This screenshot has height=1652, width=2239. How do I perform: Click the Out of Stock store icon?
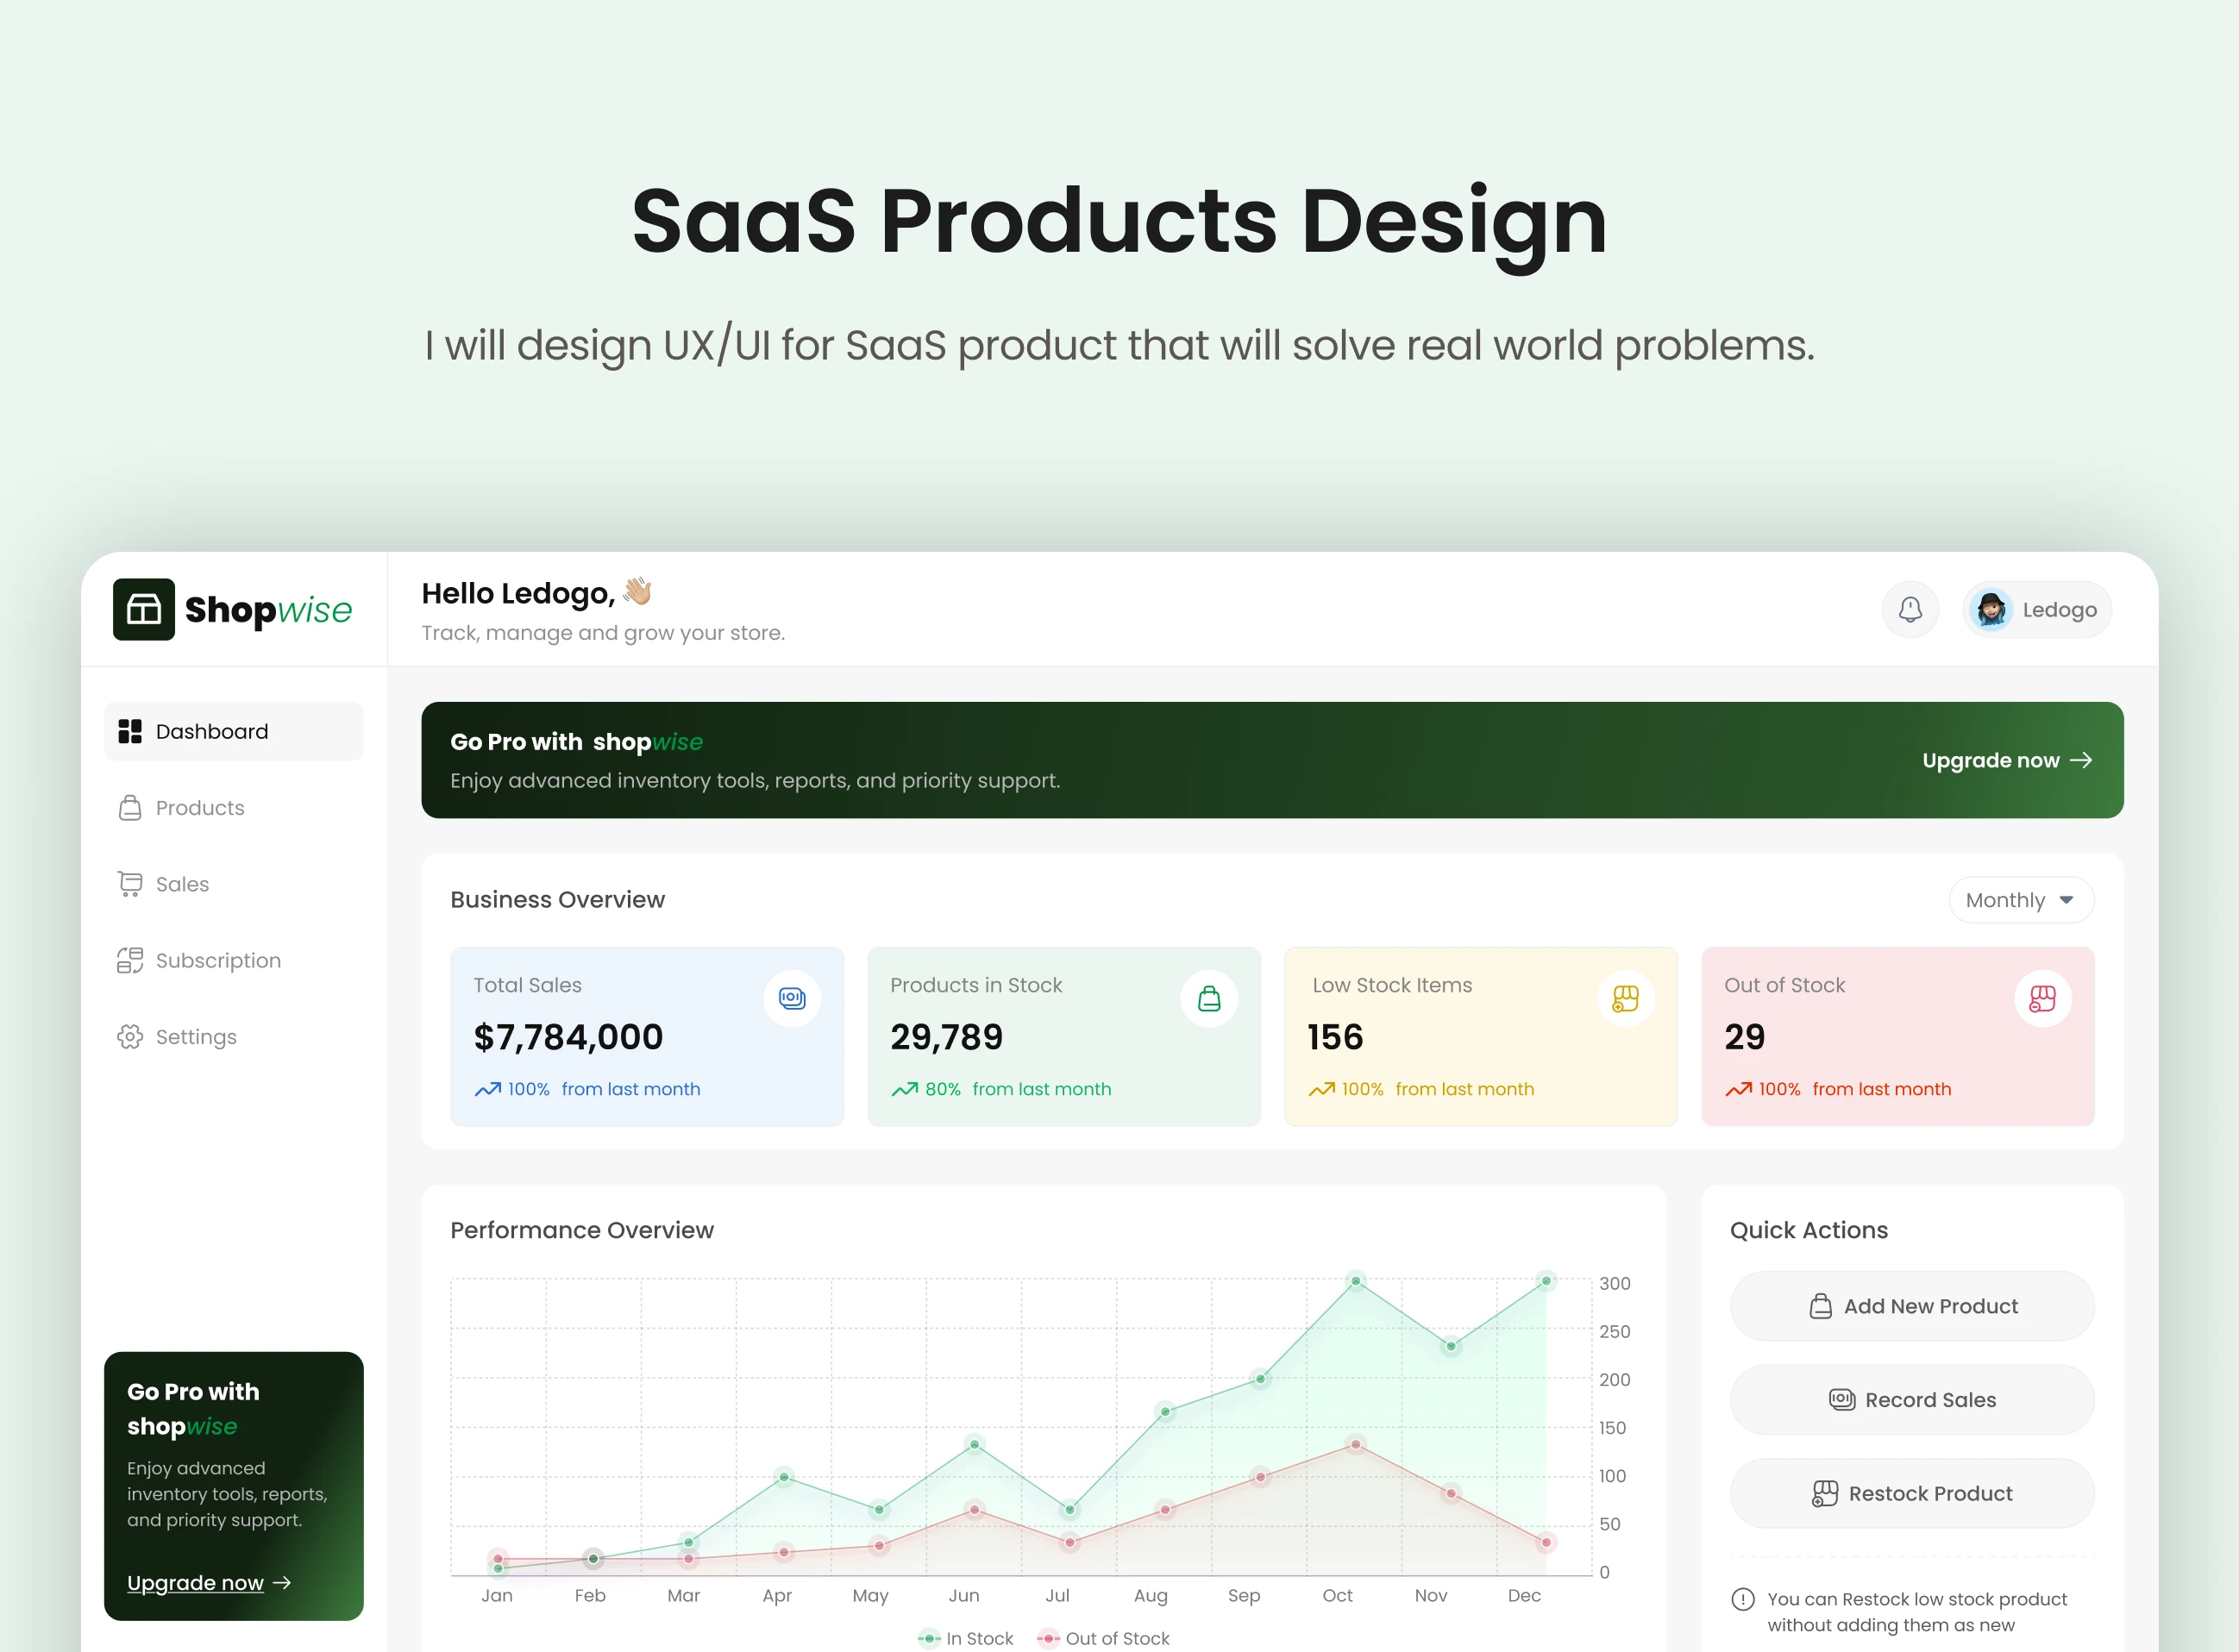coord(2041,998)
